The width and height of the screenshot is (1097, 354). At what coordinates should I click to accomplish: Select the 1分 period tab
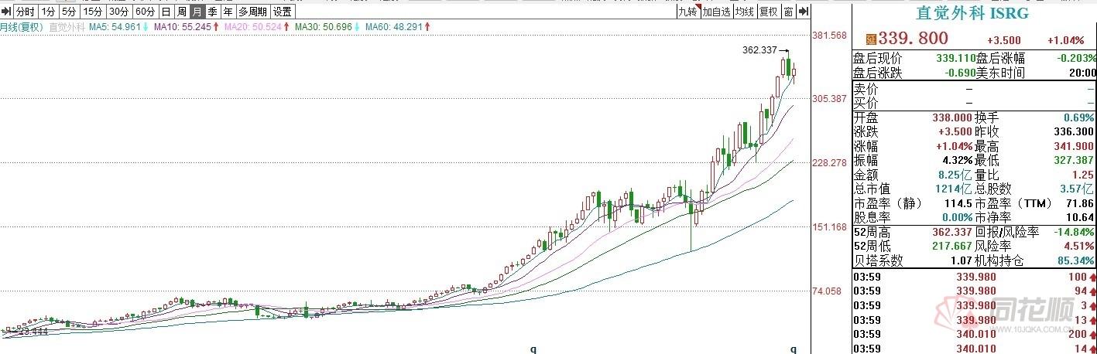[48, 12]
